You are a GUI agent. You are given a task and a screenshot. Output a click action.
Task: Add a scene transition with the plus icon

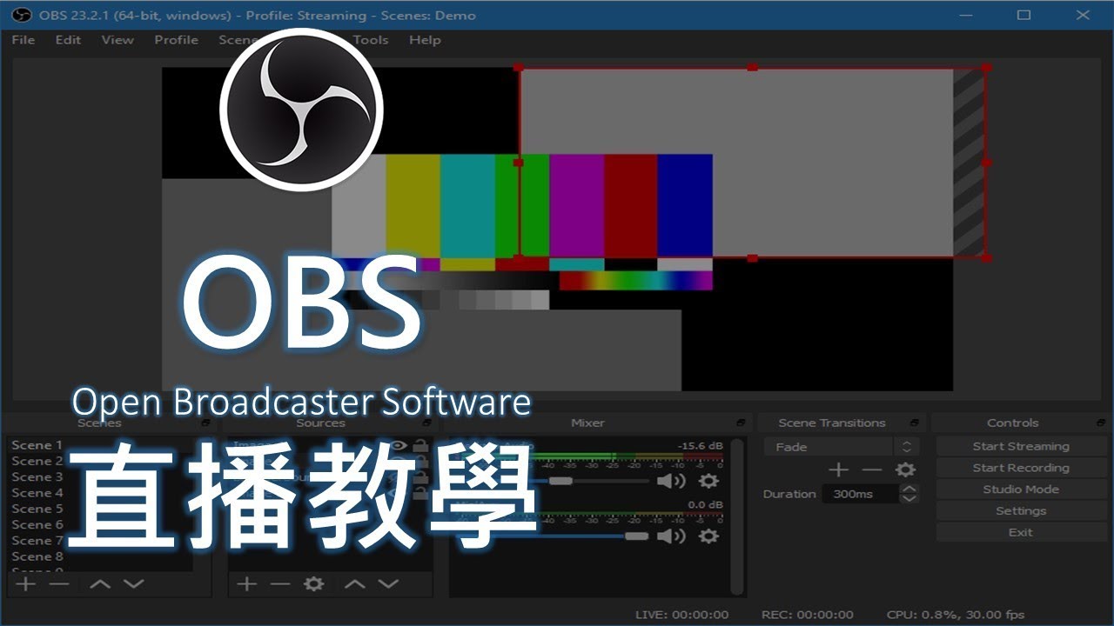838,469
